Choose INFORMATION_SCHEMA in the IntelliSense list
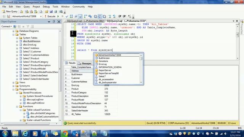244x137 pixels. click(110, 67)
